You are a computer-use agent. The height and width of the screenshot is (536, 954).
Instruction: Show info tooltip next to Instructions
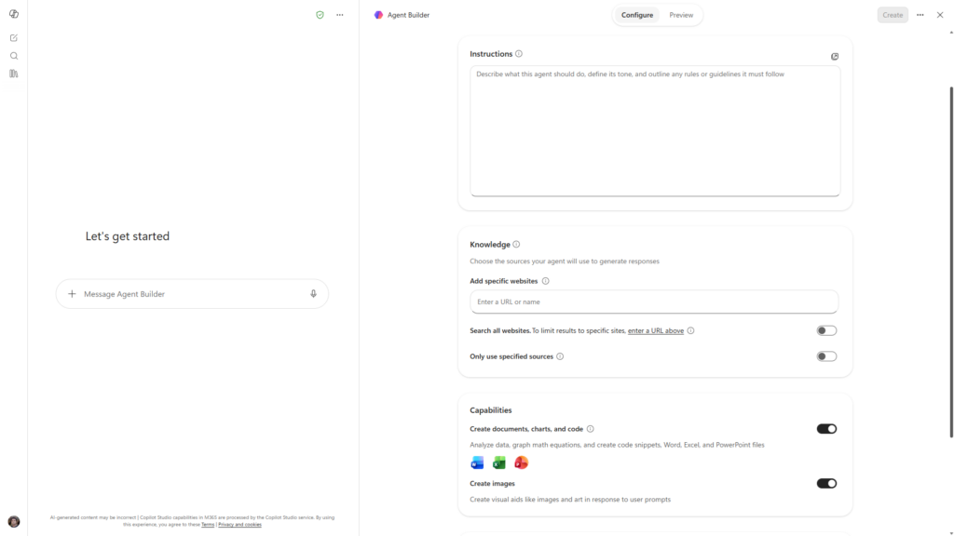click(519, 53)
